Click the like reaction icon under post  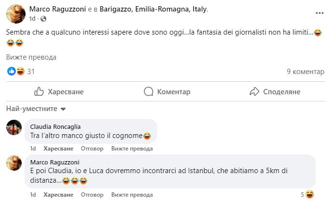click(12, 72)
